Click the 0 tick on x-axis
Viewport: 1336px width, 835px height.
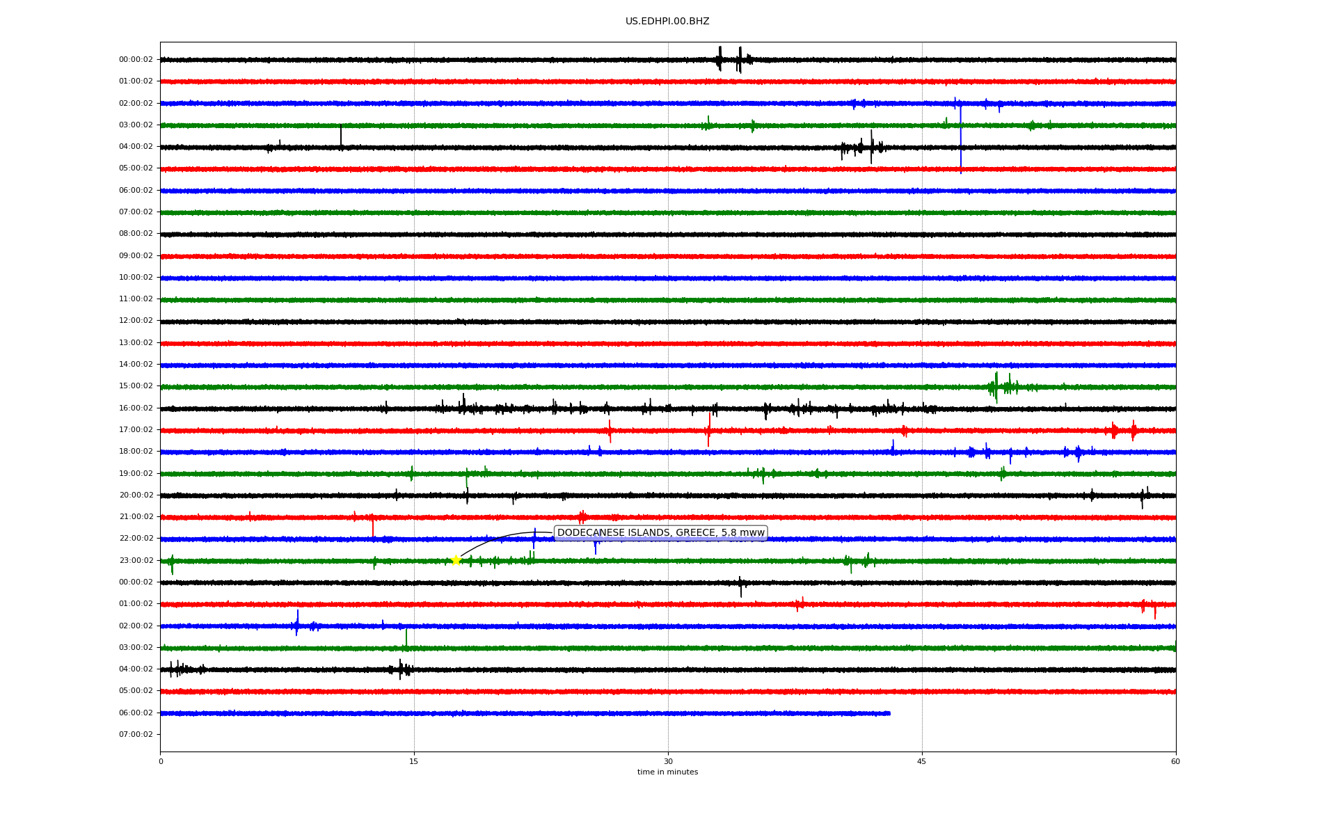161,761
